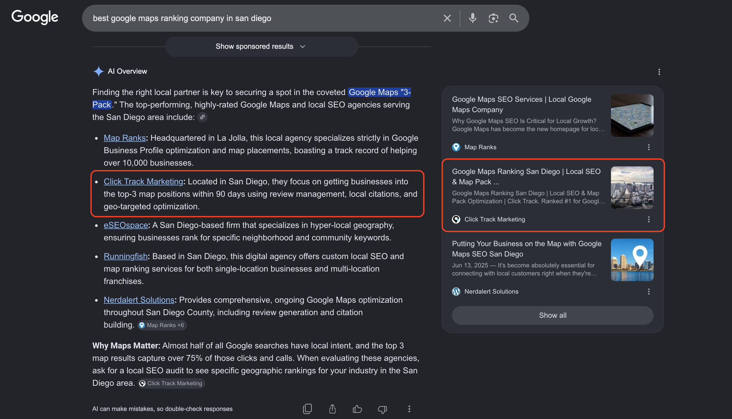Give thumbs up to AI Overview
The image size is (732, 419).
click(x=357, y=409)
